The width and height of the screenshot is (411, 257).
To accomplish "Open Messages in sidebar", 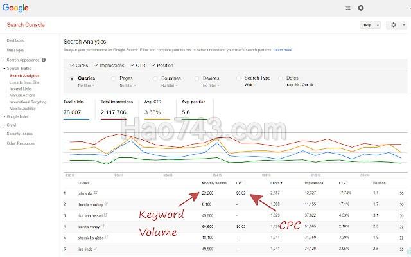I will [15, 50].
